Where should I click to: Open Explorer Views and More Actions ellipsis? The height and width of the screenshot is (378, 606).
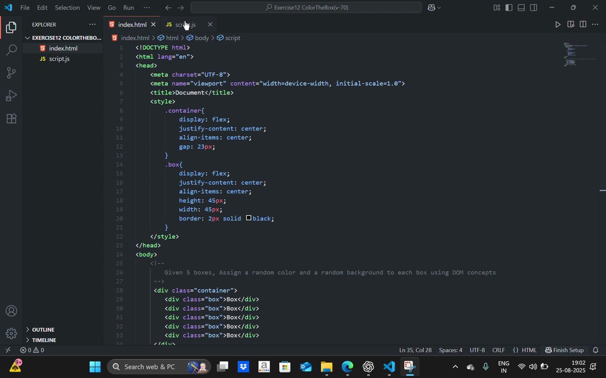click(93, 24)
